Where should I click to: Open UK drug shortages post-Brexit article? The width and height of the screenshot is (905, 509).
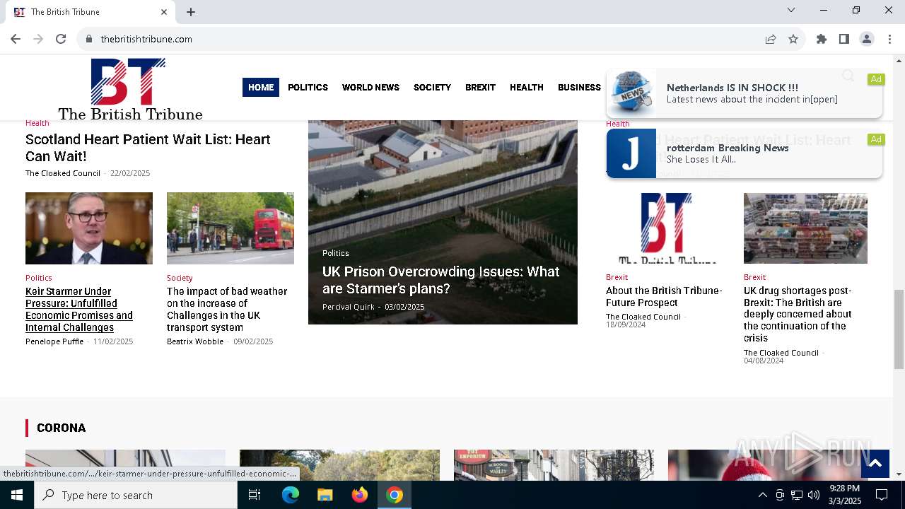click(x=798, y=314)
